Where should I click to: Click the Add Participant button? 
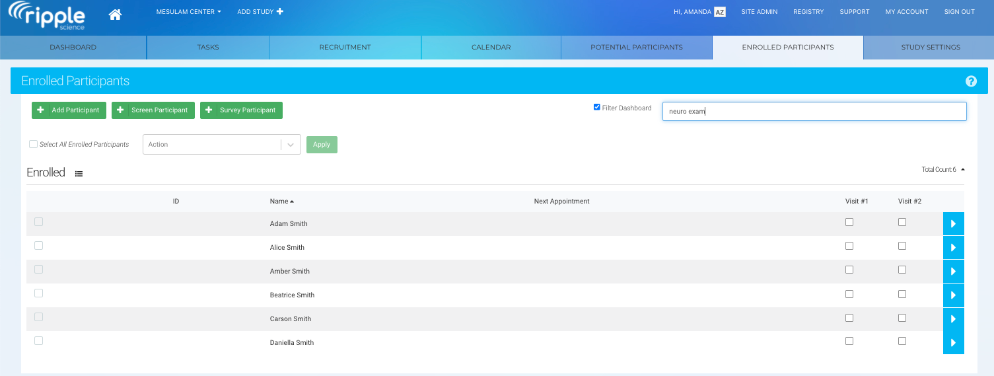point(69,110)
